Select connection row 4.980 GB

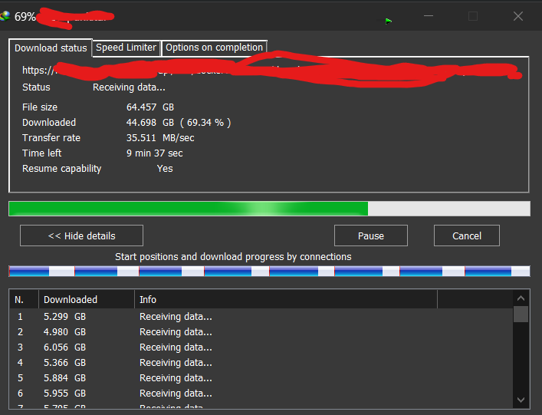click(261, 332)
